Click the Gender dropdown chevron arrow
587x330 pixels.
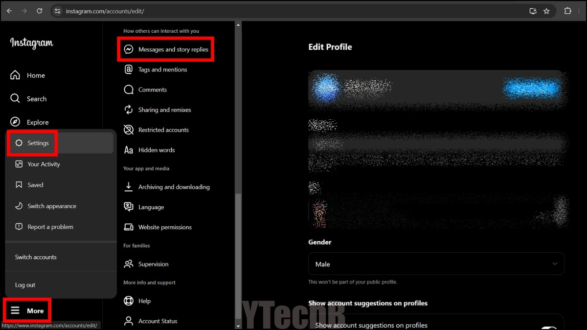(555, 264)
